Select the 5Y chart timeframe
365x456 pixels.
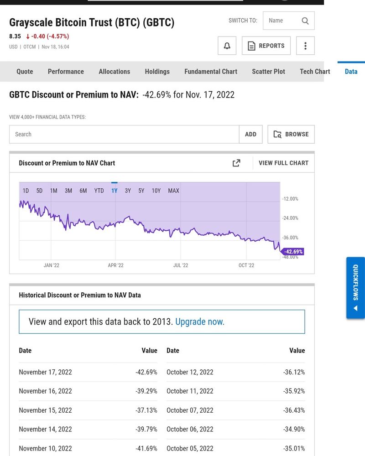point(142,191)
